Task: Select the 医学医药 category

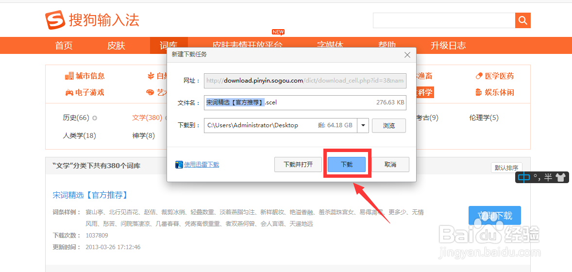Action: pos(499,76)
